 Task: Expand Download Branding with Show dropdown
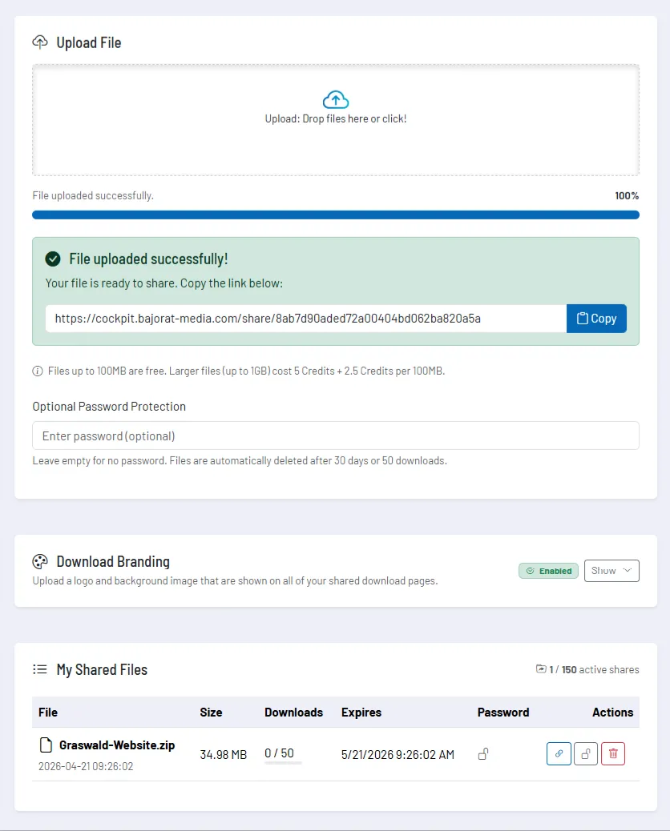coord(611,571)
